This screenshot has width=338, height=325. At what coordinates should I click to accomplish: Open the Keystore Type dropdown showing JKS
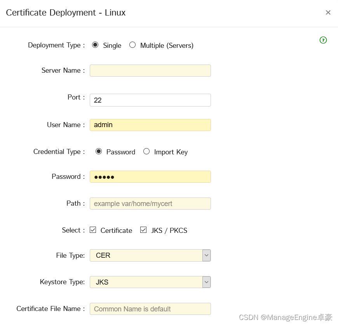pos(150,282)
